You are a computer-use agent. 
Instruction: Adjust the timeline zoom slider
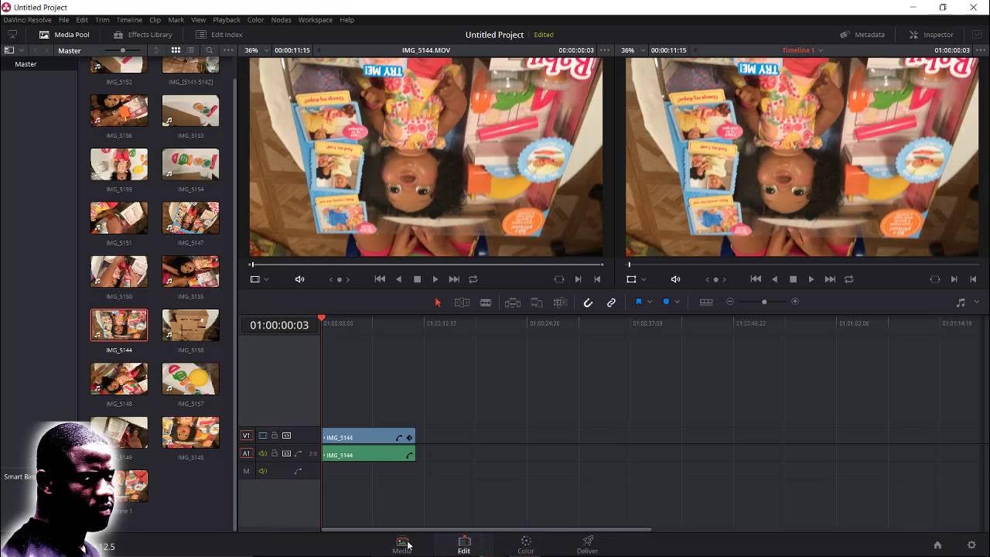(x=764, y=302)
